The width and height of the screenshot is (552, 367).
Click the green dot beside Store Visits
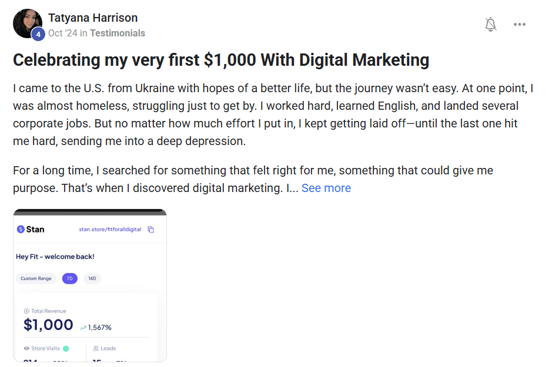point(66,348)
